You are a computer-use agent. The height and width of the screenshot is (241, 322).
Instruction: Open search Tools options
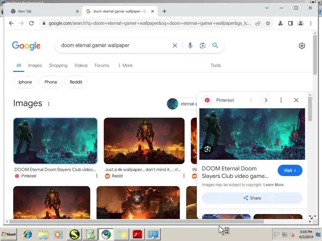(x=216, y=65)
